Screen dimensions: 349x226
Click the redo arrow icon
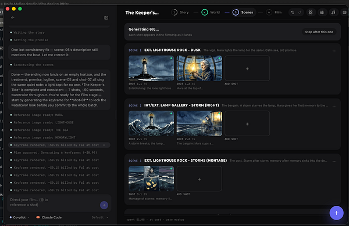(300, 12)
